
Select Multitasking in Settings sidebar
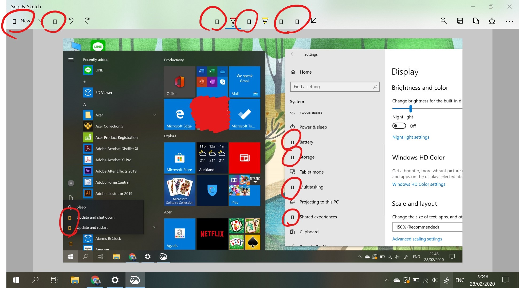click(334, 187)
